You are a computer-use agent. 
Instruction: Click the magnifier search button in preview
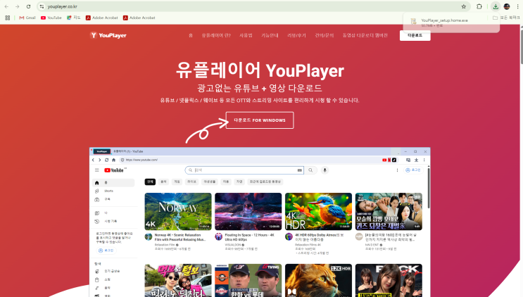(310, 170)
